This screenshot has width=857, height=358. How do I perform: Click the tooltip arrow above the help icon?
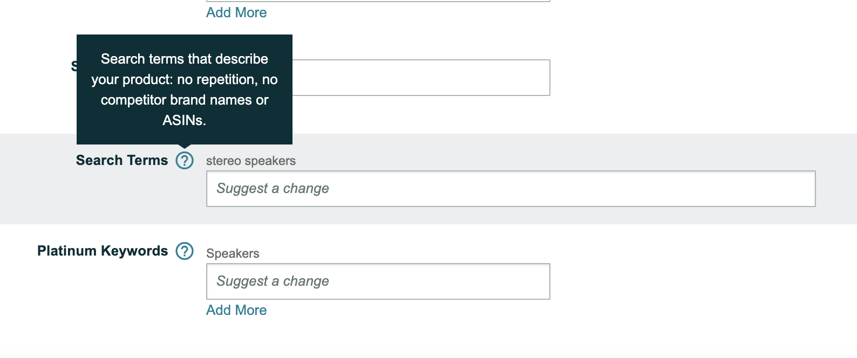click(185, 146)
